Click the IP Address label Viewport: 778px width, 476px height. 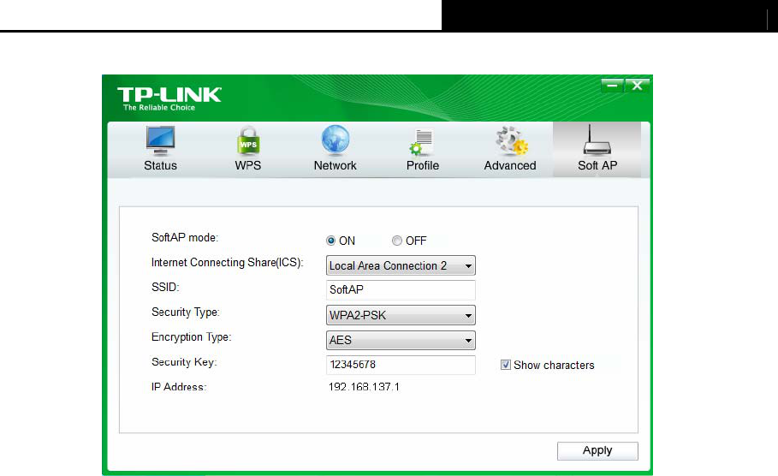click(x=179, y=387)
